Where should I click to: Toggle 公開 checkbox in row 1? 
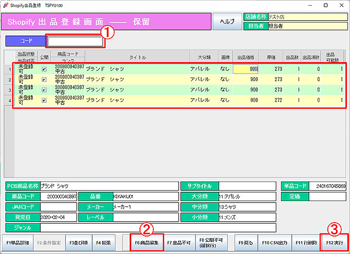44,69
